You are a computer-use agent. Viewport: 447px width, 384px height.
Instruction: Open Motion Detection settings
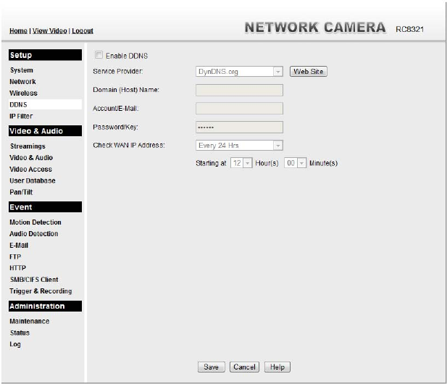coord(35,222)
